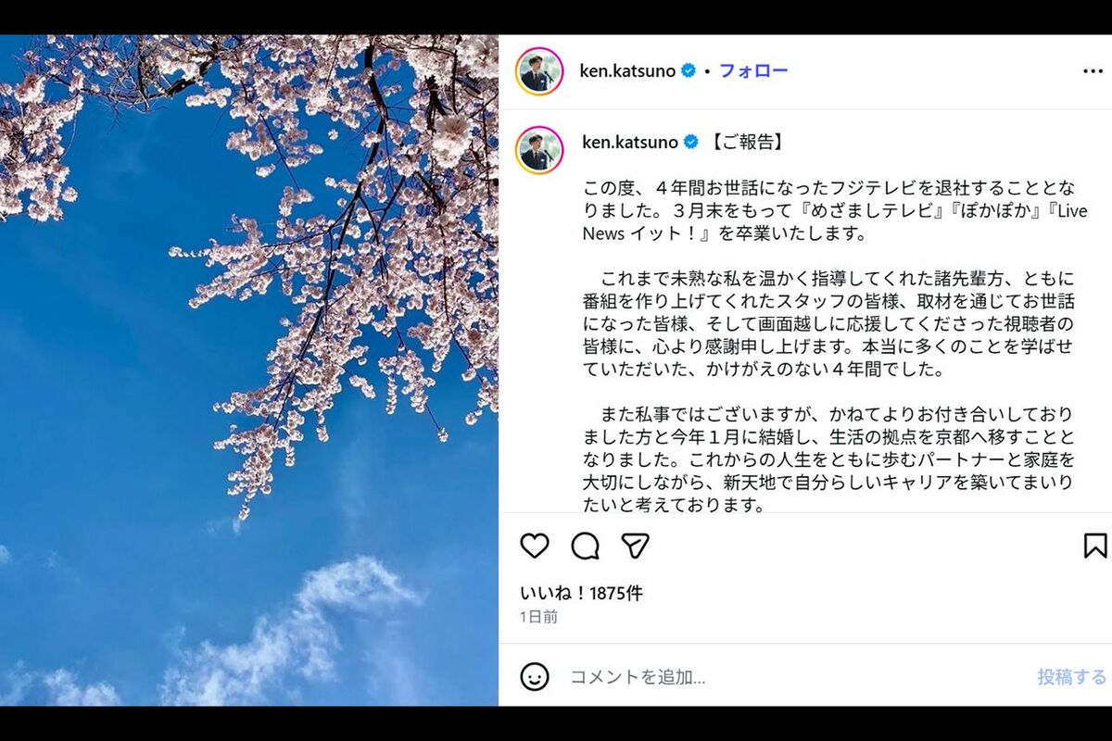Click the caption profile avatar
The height and width of the screenshot is (741, 1112).
point(539,150)
